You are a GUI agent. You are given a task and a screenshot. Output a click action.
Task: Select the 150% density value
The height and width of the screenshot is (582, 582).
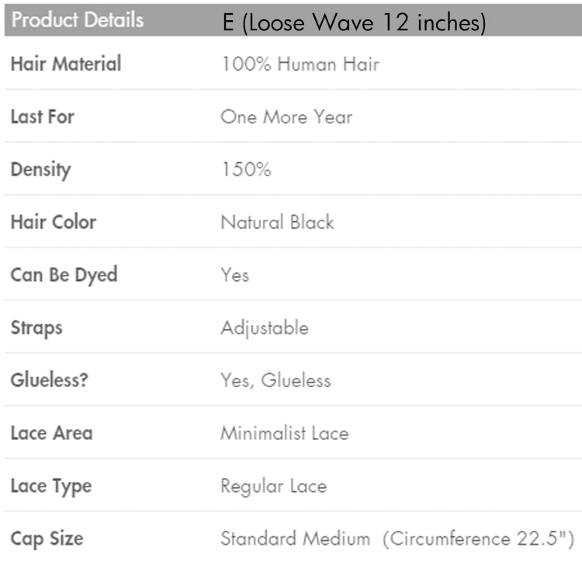[x=246, y=169]
